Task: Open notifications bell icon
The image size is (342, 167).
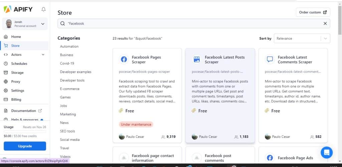Action: pos(44,9)
